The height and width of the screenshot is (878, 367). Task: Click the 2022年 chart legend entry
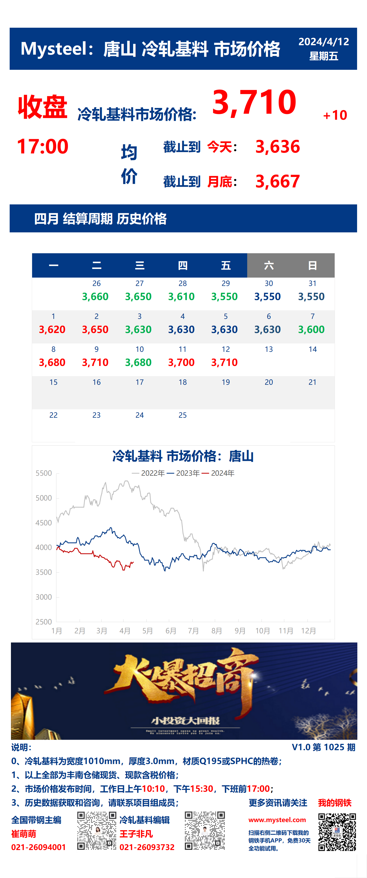click(x=149, y=473)
